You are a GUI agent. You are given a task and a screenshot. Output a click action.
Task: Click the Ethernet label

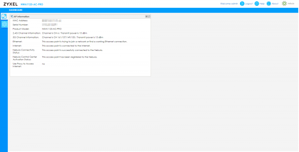click(x=17, y=42)
